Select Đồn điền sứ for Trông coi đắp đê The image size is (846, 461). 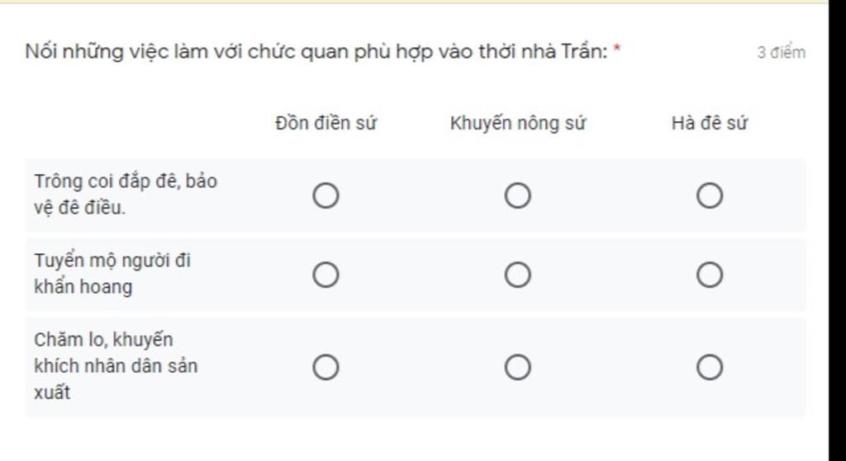coord(326,195)
